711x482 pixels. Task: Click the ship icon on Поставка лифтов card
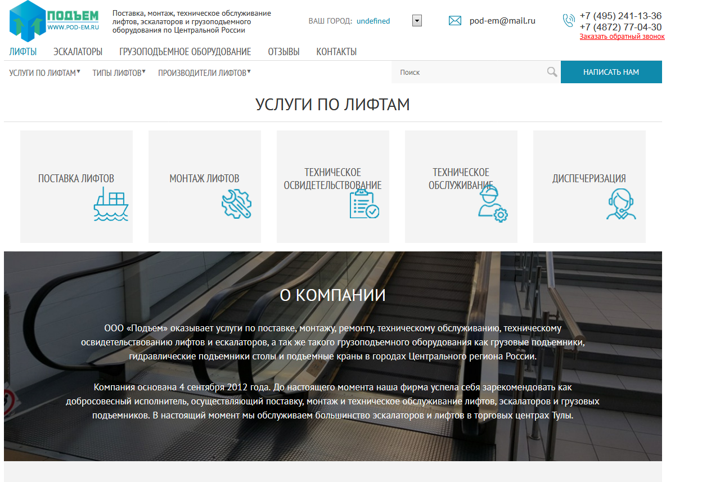pyautogui.click(x=111, y=204)
